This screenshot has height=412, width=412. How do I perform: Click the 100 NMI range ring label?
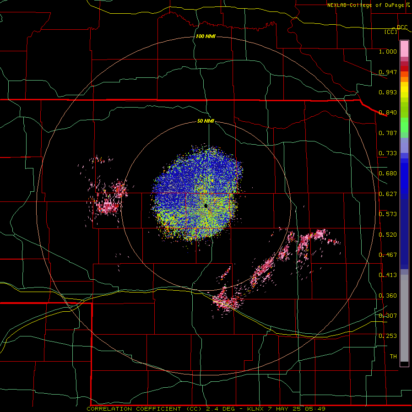click(x=206, y=36)
